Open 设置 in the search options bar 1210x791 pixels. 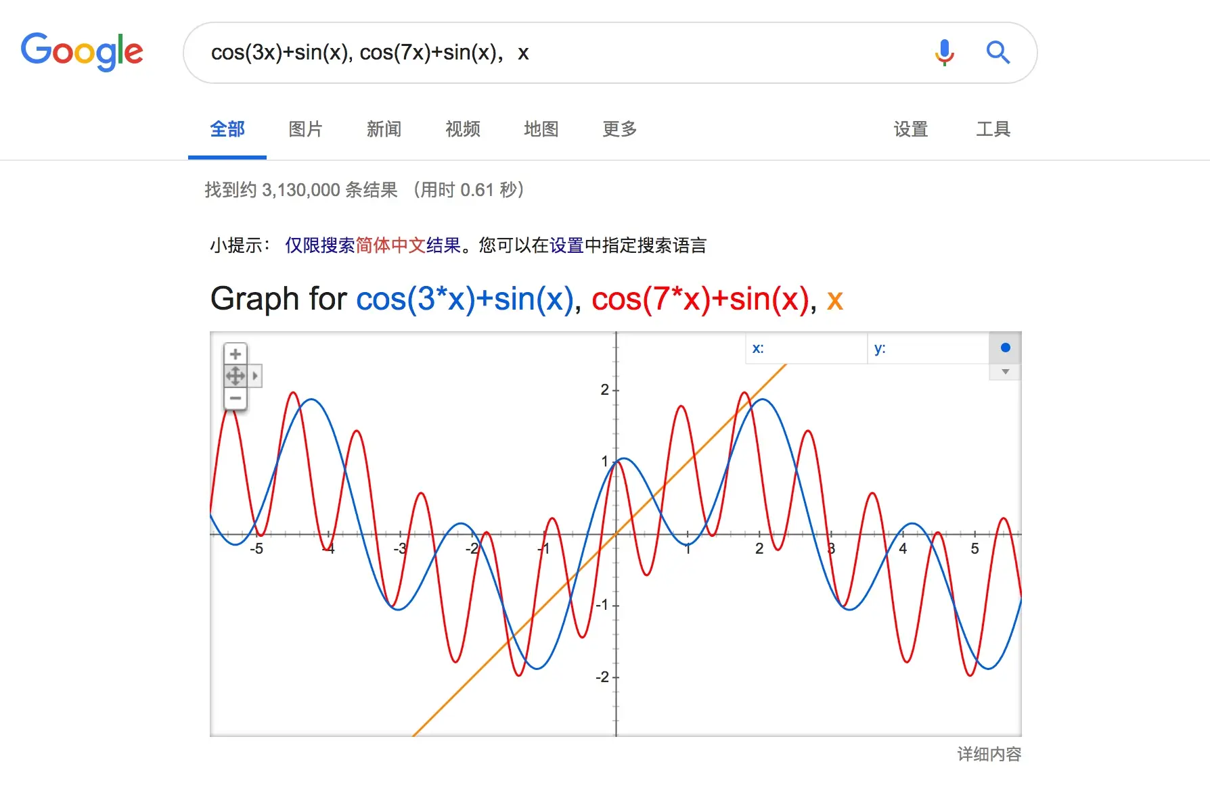(x=910, y=129)
